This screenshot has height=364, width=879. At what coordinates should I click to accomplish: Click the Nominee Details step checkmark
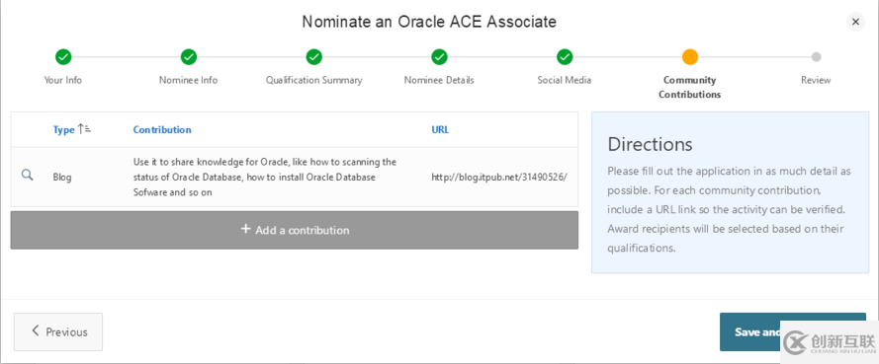click(439, 56)
